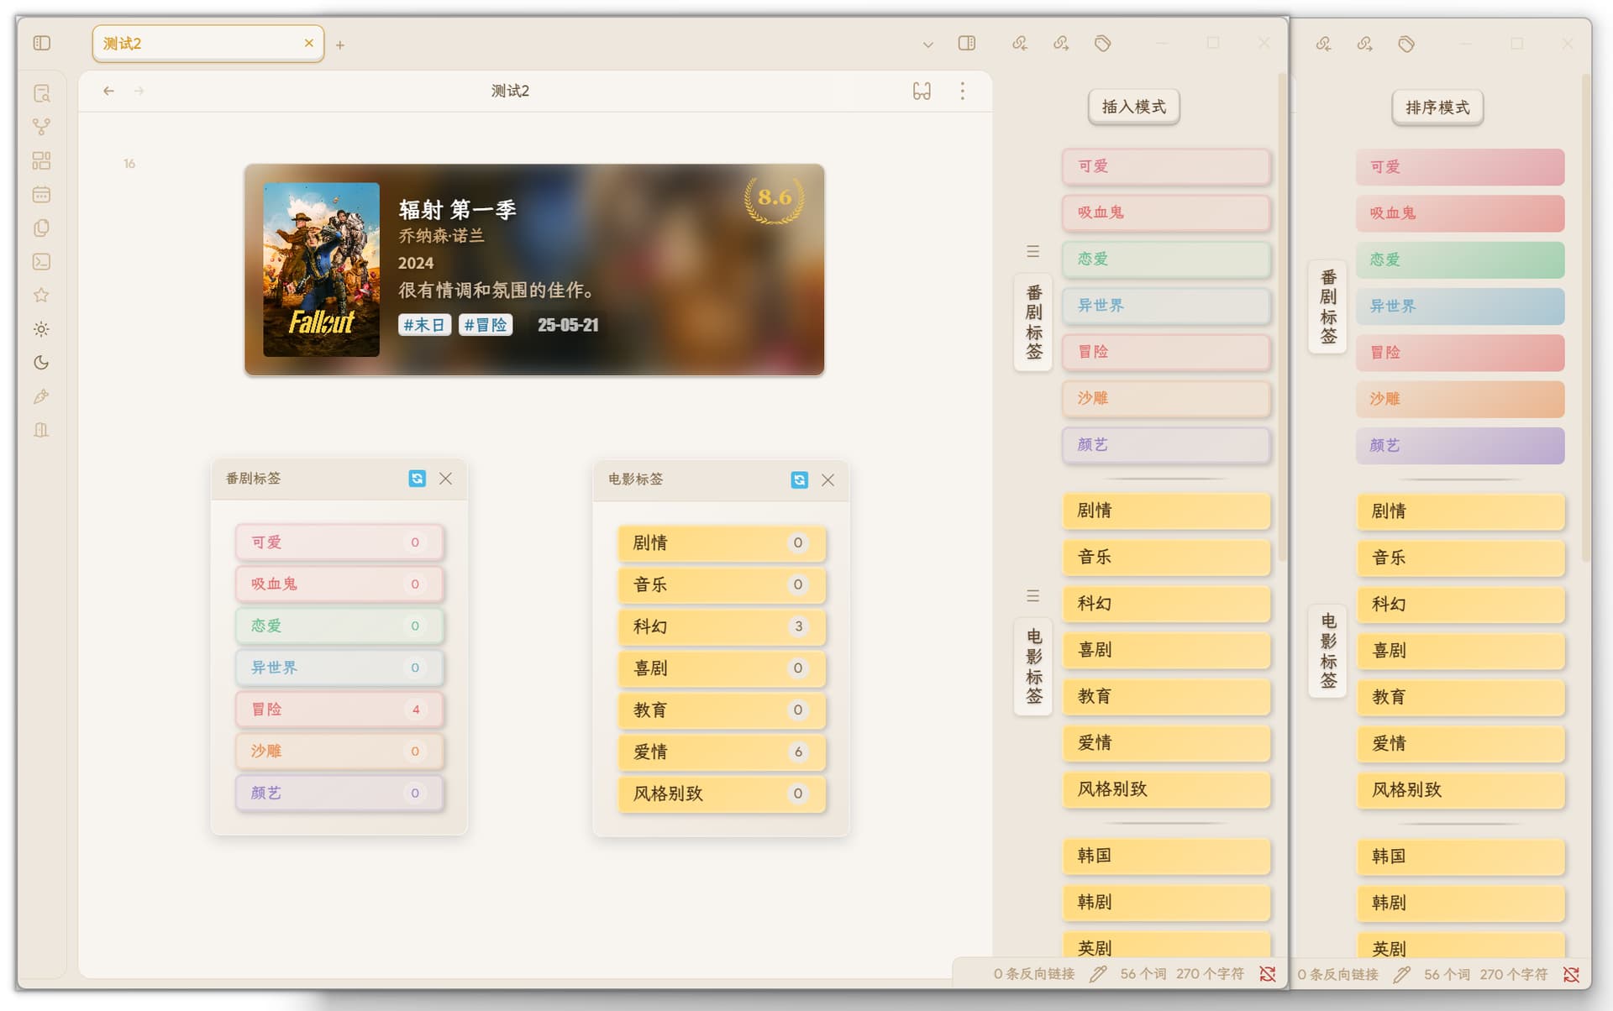Open the three-dot more options menu
This screenshot has height=1011, width=1613.
pyautogui.click(x=963, y=91)
